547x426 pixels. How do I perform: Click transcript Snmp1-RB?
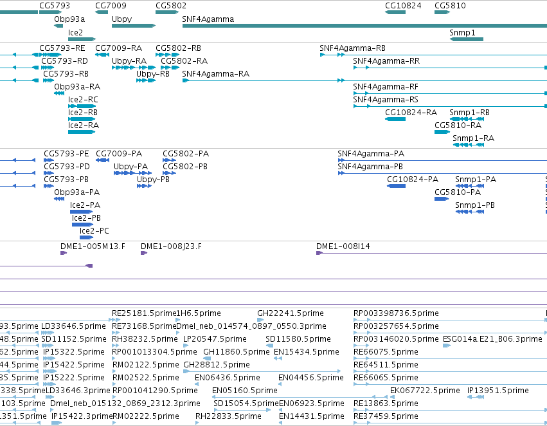[469, 113]
